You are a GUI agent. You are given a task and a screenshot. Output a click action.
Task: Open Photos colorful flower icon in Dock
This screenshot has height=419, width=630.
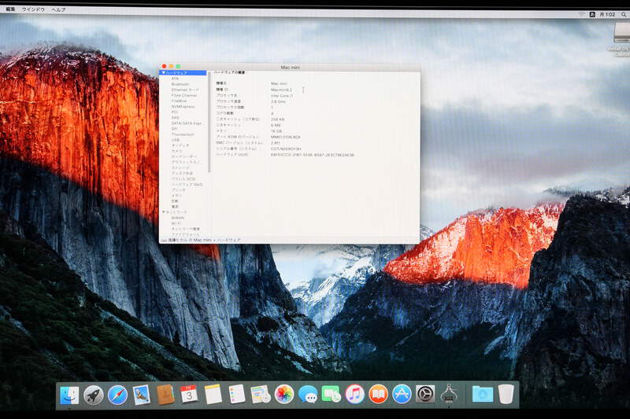tap(284, 395)
